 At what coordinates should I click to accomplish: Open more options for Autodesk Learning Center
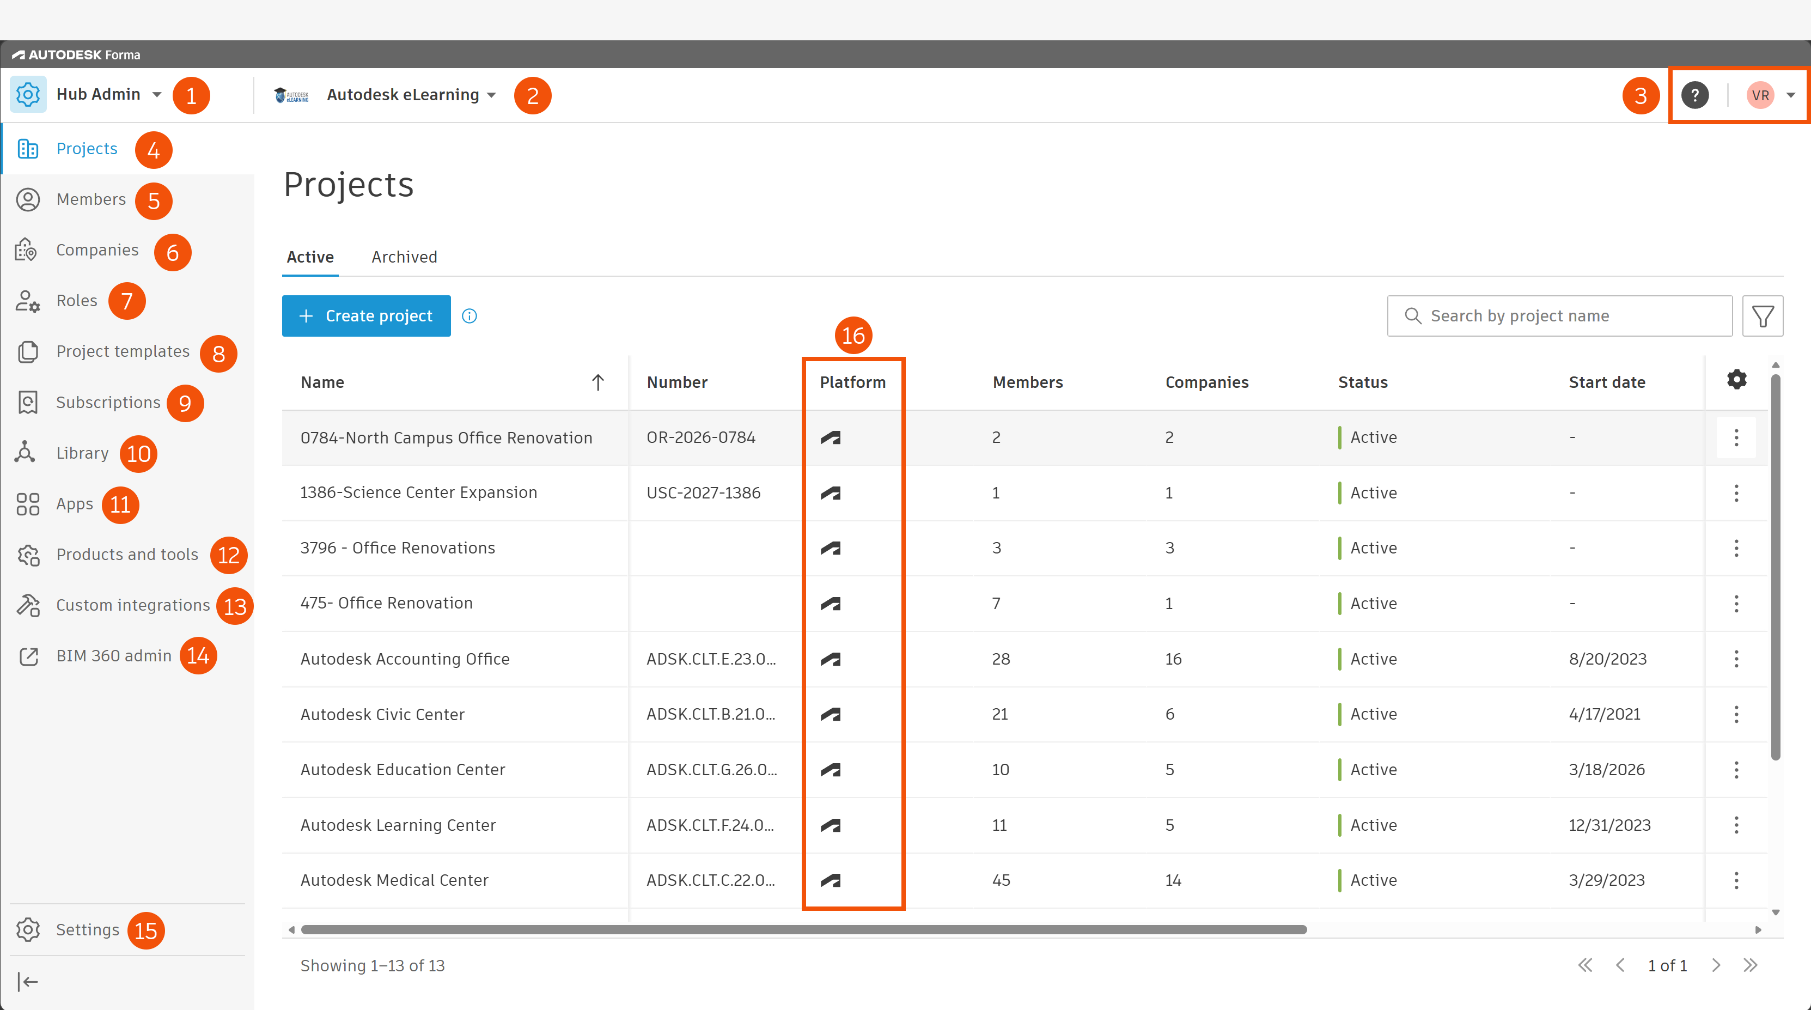point(1736,825)
